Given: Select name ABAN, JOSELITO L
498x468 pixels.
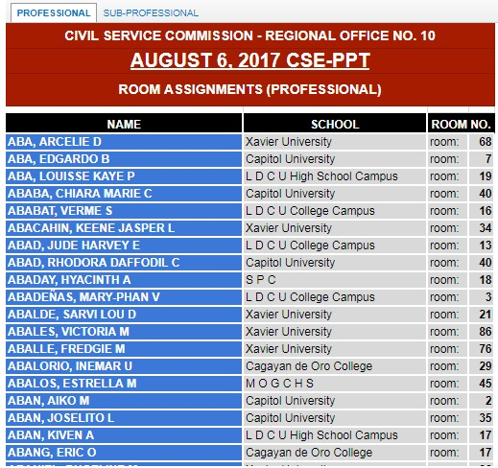Looking at the screenshot, I should [x=124, y=418].
